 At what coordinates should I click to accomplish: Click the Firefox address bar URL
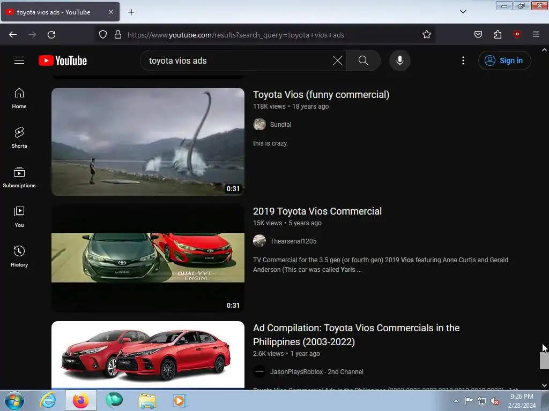pos(236,35)
